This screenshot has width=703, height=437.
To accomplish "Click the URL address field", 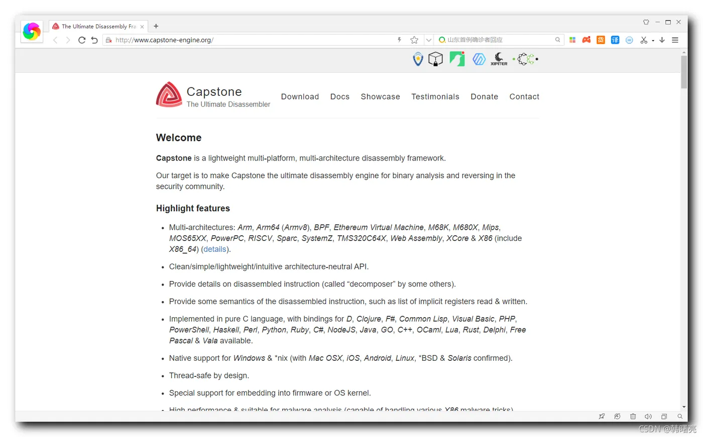I will point(254,40).
